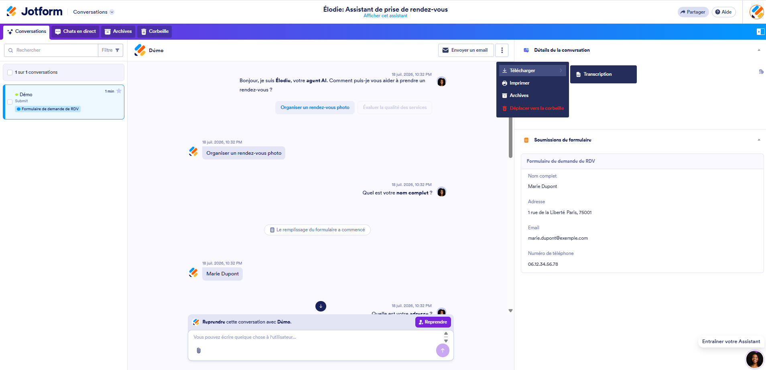766x370 pixels.
Task: Star the Démo conversation
Action: tap(119, 91)
